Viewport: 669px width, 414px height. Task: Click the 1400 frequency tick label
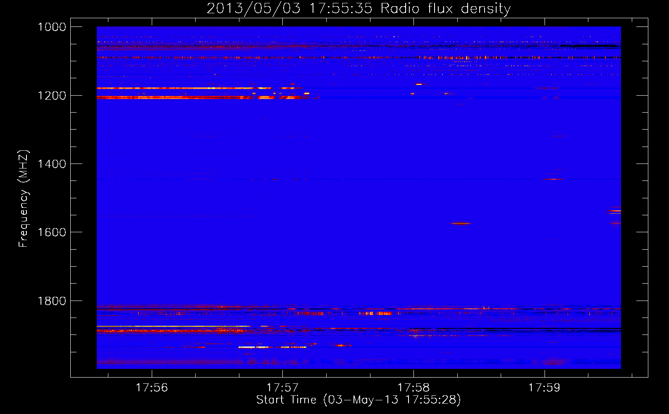[52, 164]
